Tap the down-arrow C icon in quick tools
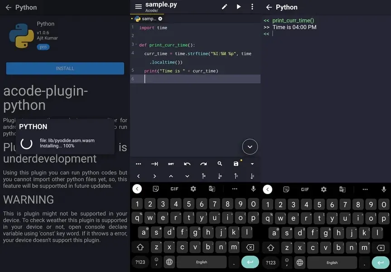Viewport: 391px width, 272px height. [252, 176]
